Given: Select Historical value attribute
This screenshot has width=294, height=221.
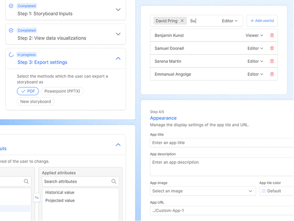Looking at the screenshot, I should (60, 192).
